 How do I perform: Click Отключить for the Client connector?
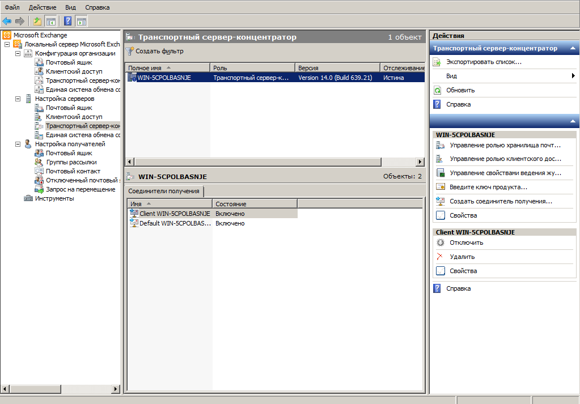[x=466, y=243]
